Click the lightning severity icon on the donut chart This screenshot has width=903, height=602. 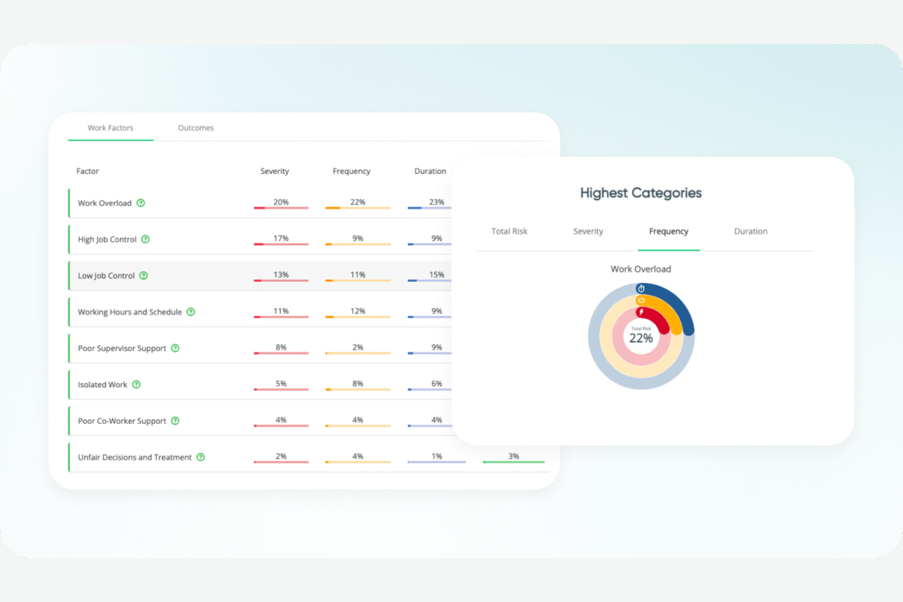click(x=641, y=312)
